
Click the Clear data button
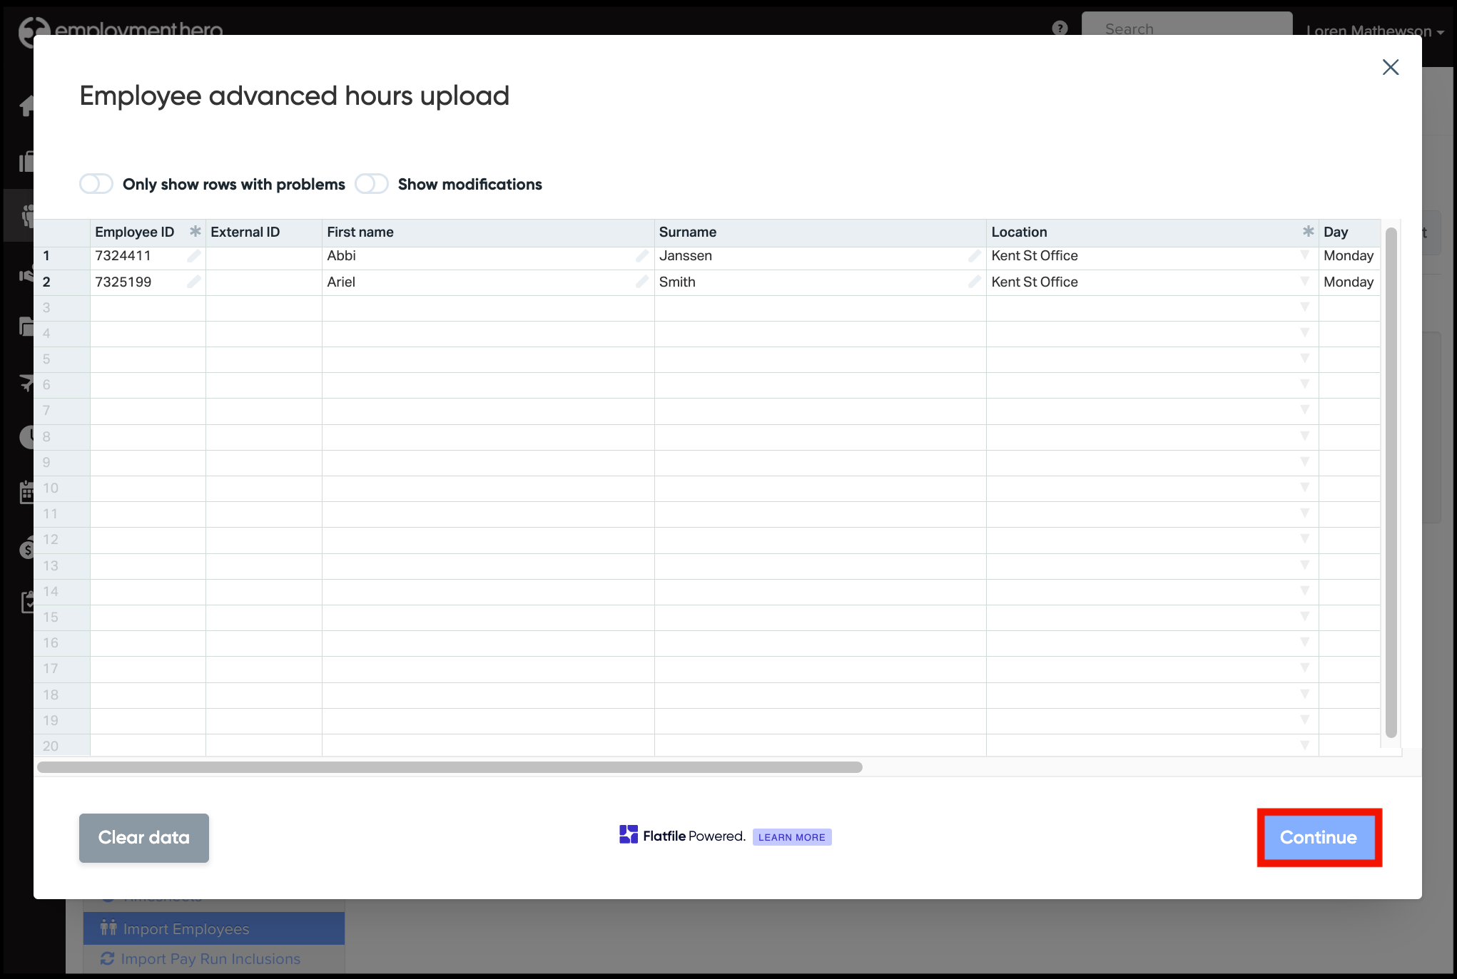coord(144,837)
